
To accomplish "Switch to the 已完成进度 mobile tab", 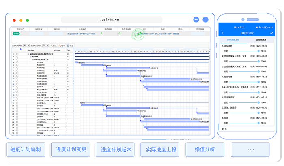I will [x=261, y=40].
